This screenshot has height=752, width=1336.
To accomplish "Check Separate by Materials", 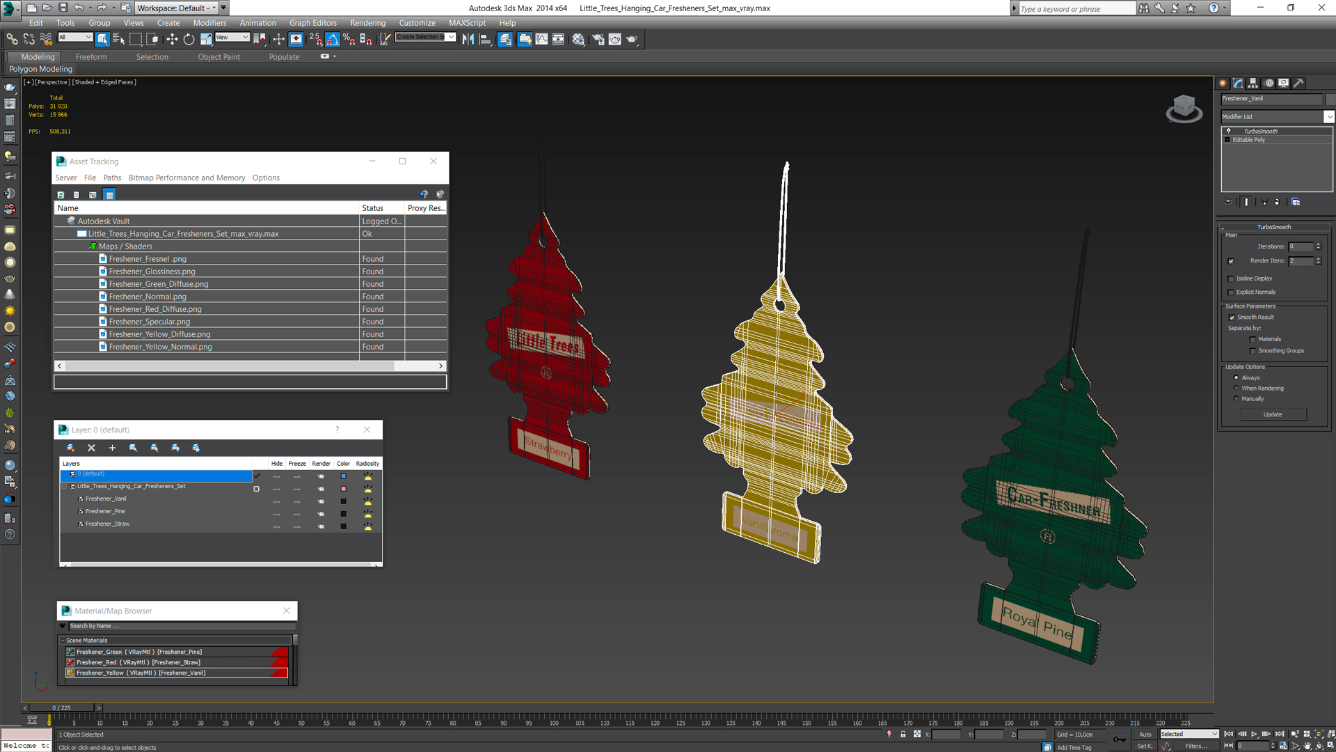I will tap(1253, 340).
